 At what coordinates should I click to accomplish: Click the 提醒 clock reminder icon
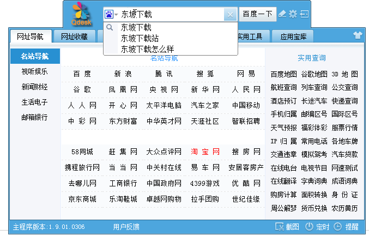[x=338, y=227]
